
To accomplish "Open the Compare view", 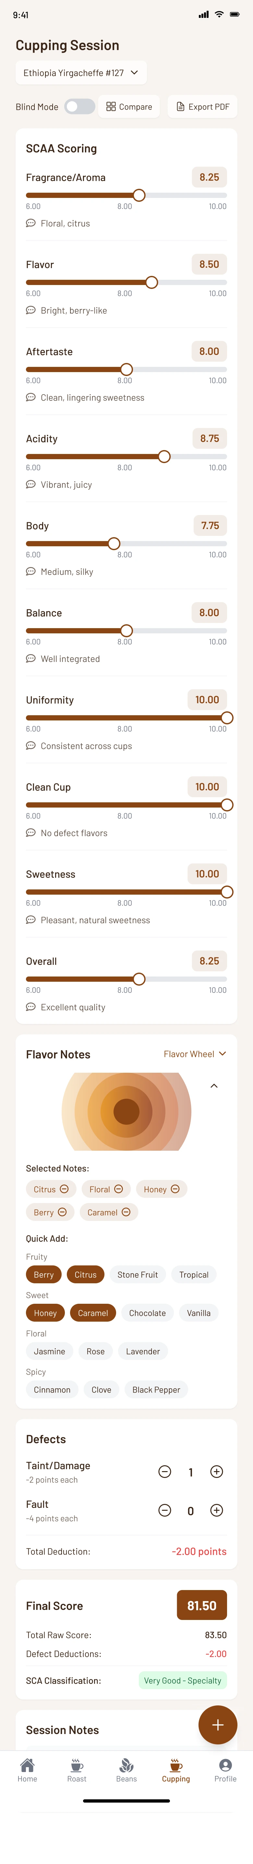I will tap(129, 106).
